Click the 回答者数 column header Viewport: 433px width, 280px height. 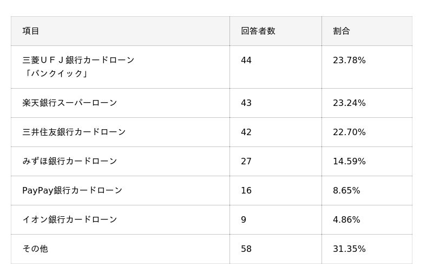pos(258,31)
